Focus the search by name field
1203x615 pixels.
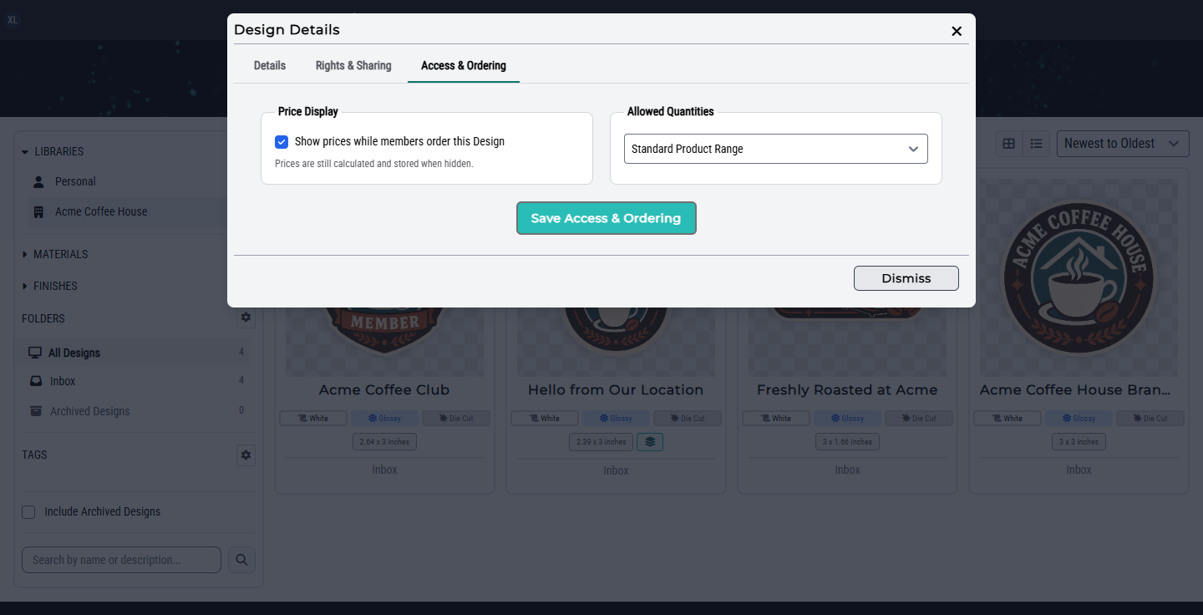pos(121,560)
